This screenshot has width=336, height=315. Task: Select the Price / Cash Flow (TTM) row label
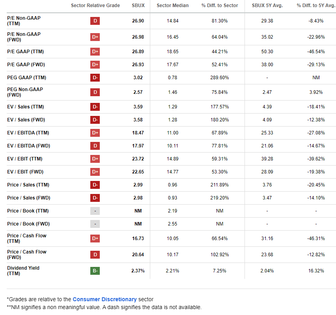point(26,239)
